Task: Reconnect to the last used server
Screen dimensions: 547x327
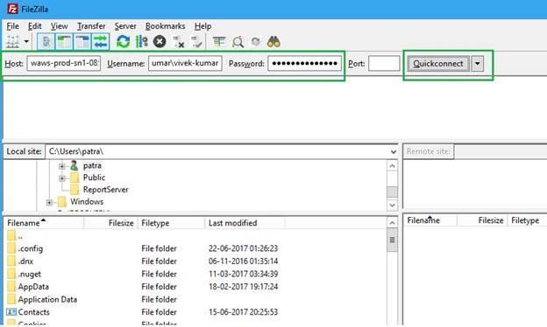Action: (196, 42)
